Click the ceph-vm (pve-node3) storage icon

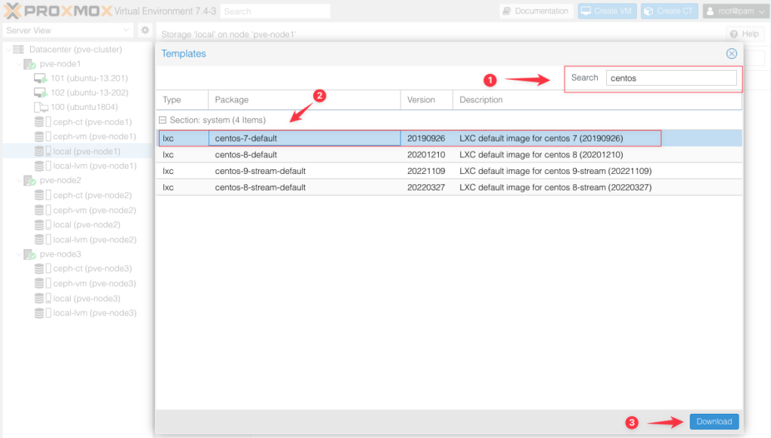coord(42,284)
